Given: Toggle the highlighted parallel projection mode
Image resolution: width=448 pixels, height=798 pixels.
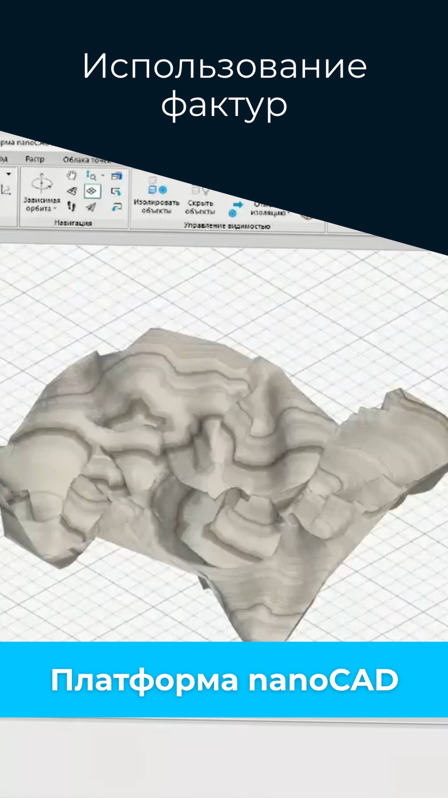Looking at the screenshot, I should 92,191.
